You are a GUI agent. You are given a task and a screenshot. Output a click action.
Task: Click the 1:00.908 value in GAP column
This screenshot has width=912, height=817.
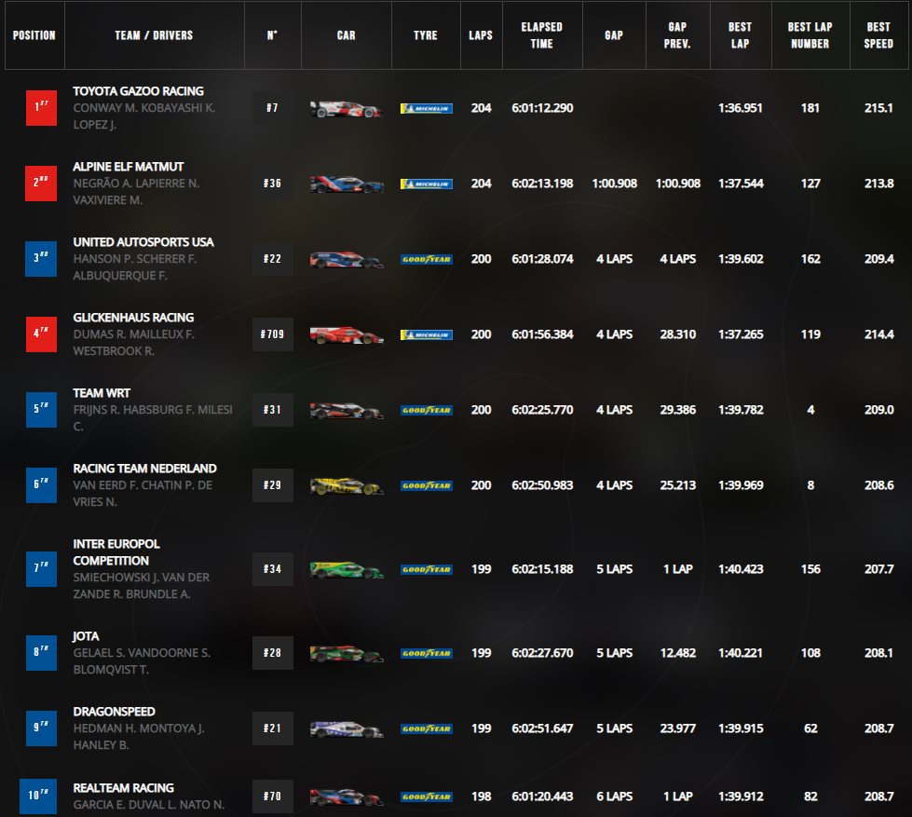coord(615,184)
